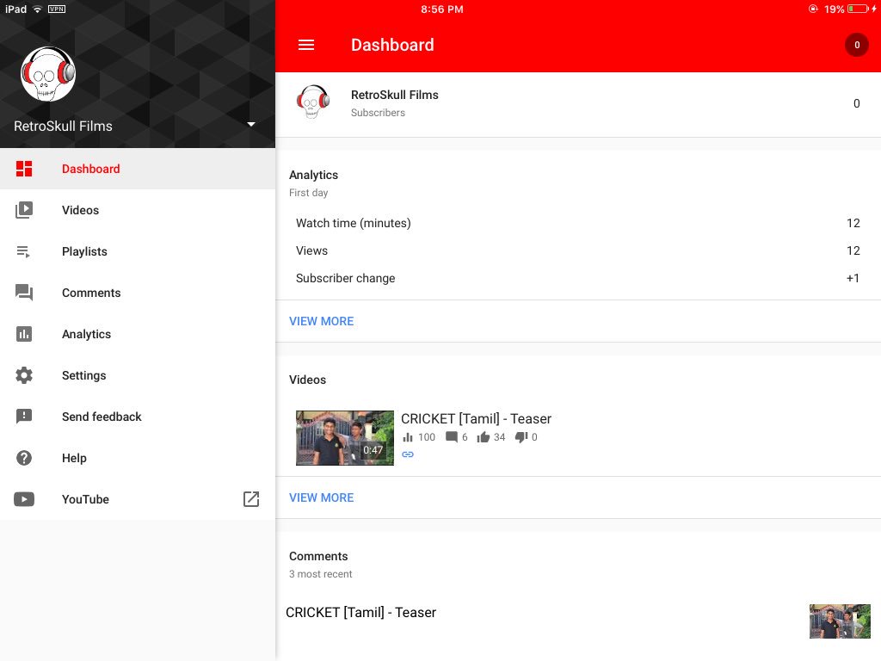Click the Help question mark icon
The image size is (881, 661).
click(x=24, y=458)
